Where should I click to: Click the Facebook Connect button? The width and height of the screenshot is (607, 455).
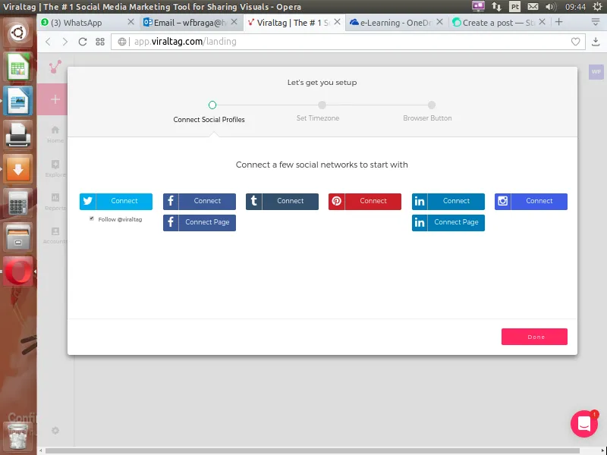(200, 201)
